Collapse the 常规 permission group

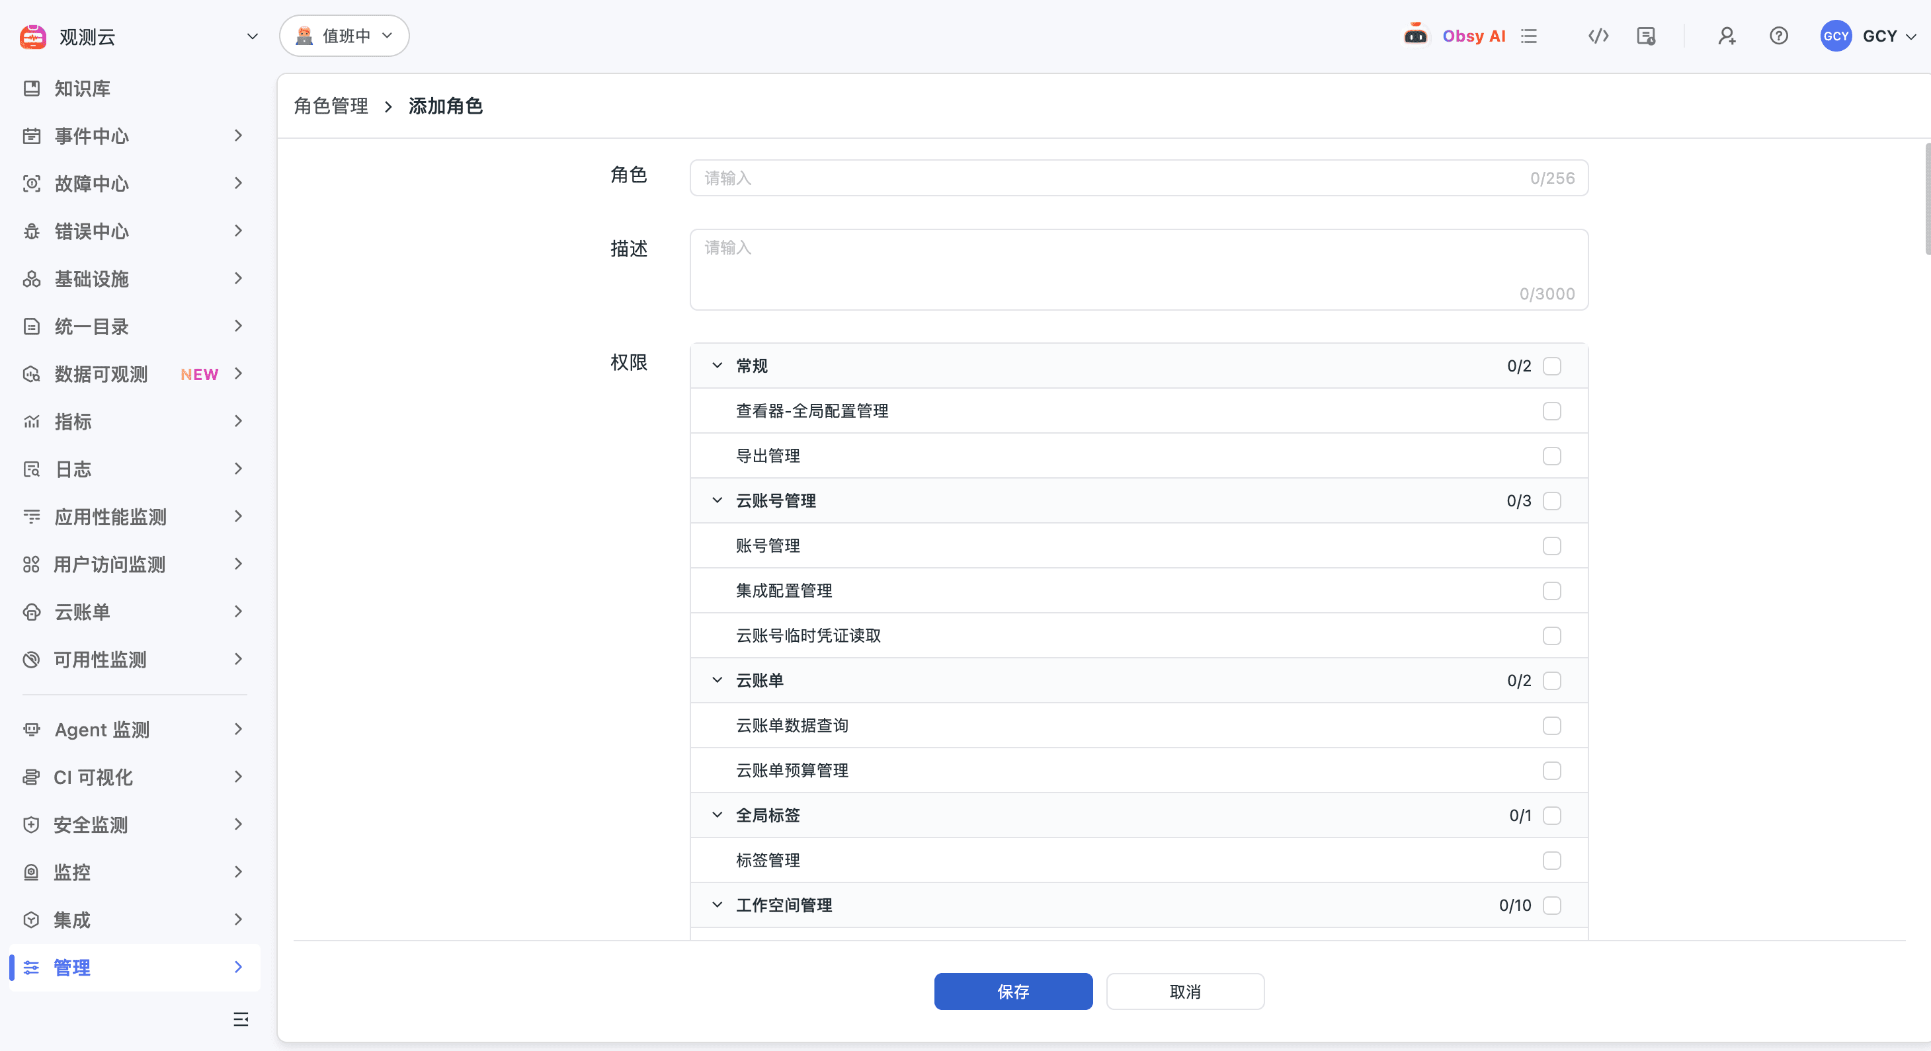[718, 366]
